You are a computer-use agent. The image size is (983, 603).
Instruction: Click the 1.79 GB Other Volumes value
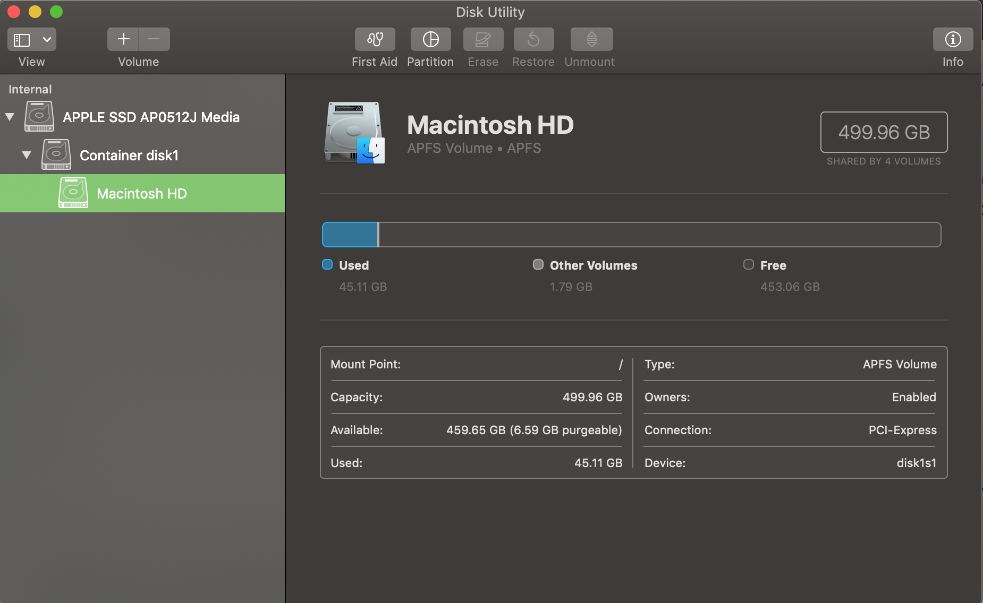point(571,287)
